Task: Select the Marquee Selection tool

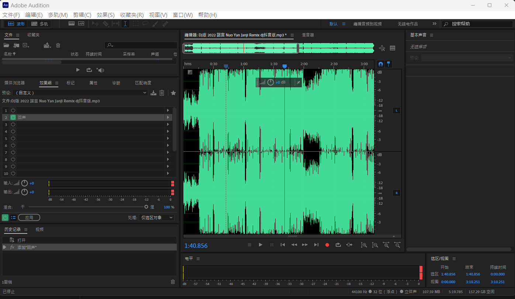Action: tap(136, 24)
